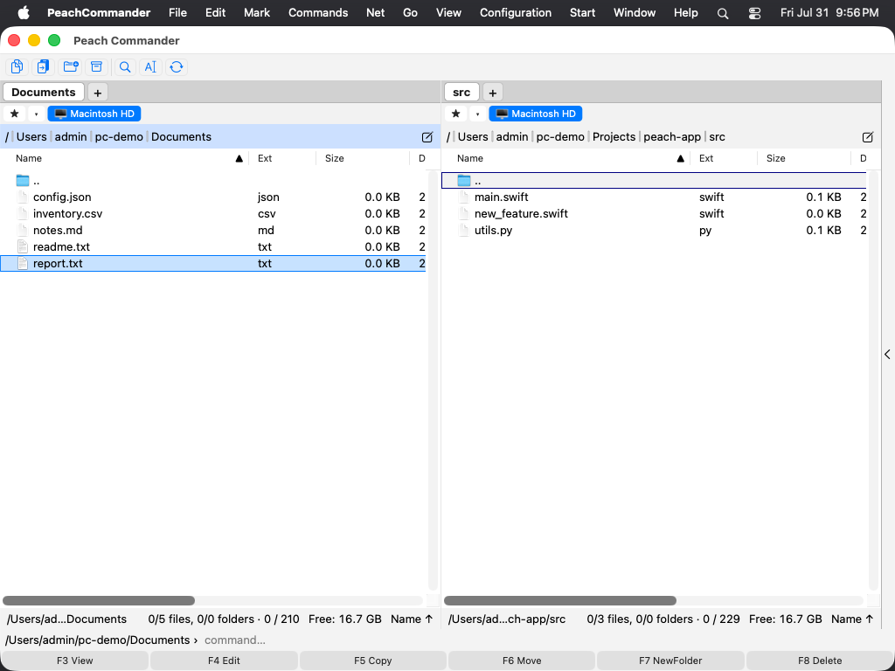Click edit path icon in left panel
The height and width of the screenshot is (671, 895).
[x=427, y=137]
